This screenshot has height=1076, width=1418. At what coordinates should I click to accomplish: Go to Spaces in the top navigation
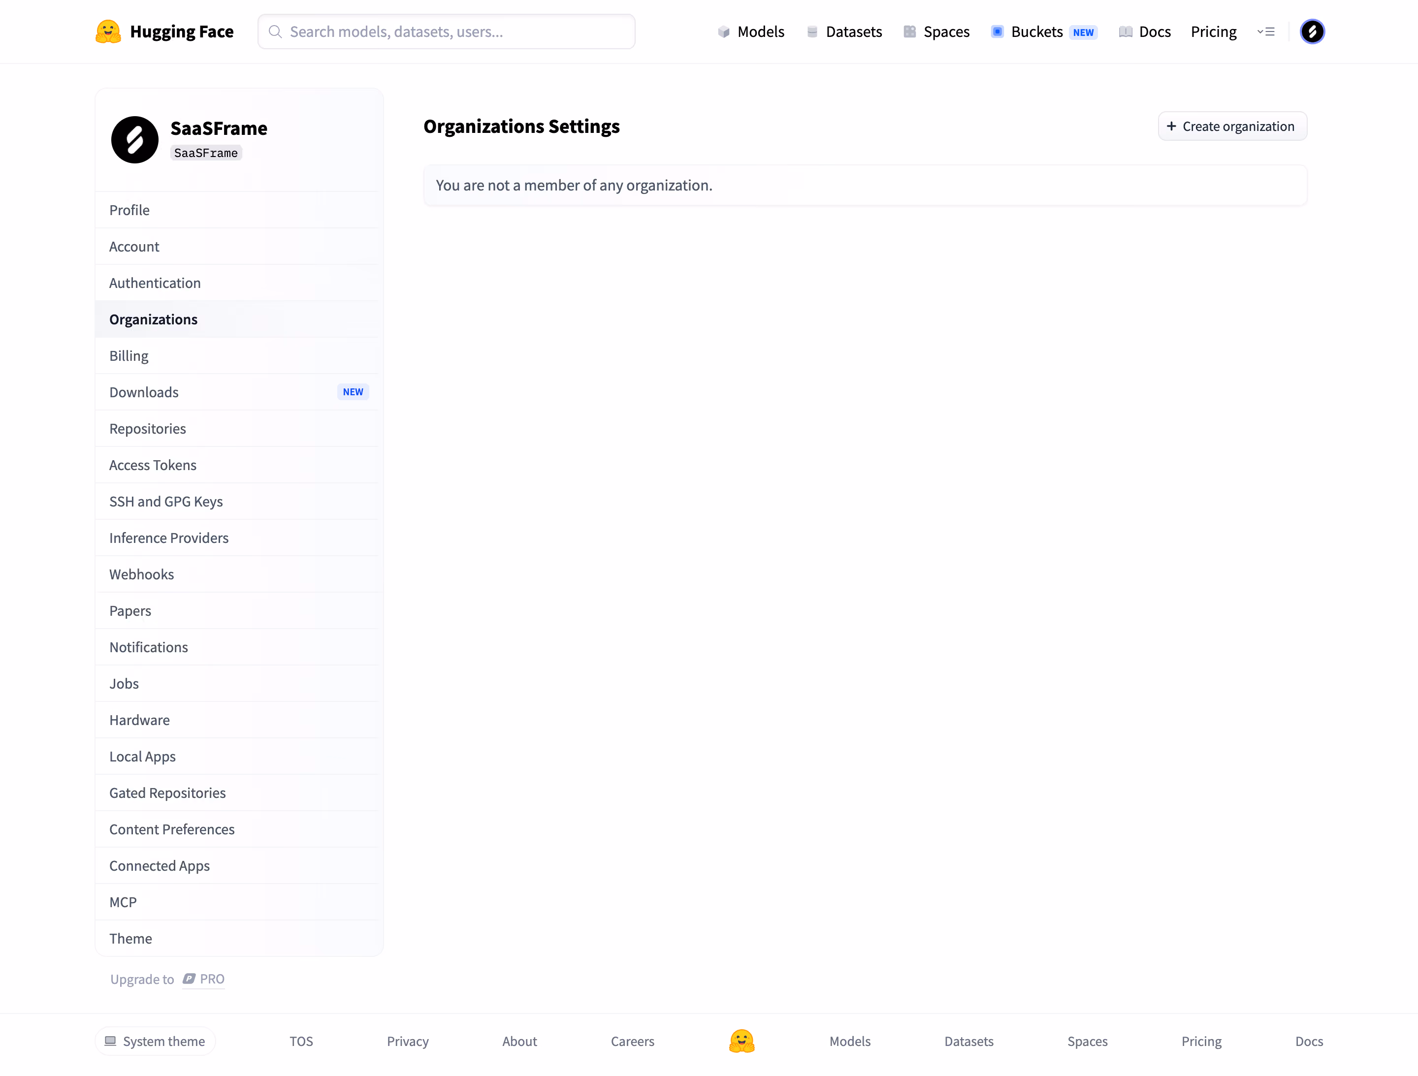936,32
